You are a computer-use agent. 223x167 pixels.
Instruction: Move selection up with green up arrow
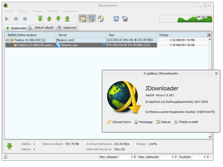coord(49,19)
